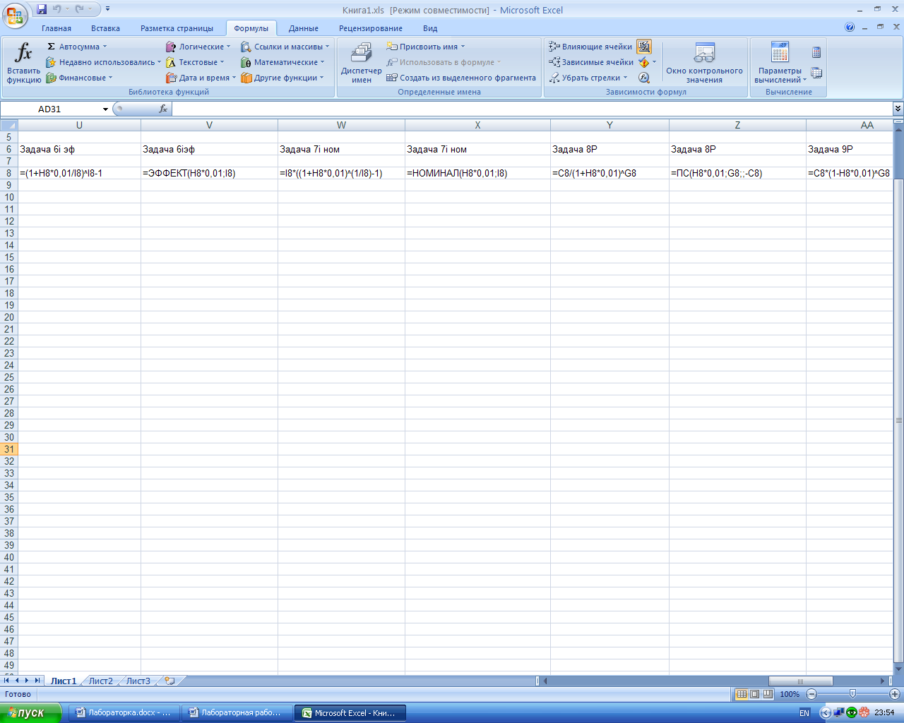Insert a new worksheet via the tab icon
This screenshot has width=904, height=723.
[x=169, y=681]
